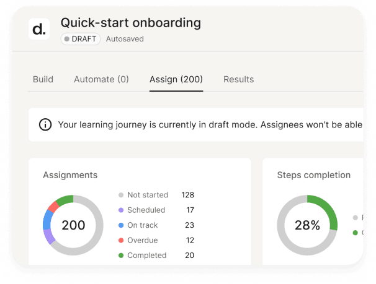Click the green Completed legend dot
The width and height of the screenshot is (376, 284).
coord(120,255)
